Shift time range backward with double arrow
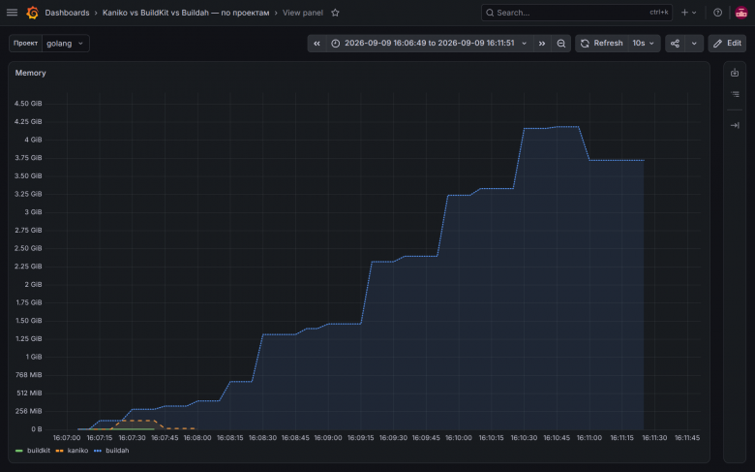This screenshot has height=472, width=755. (x=317, y=44)
